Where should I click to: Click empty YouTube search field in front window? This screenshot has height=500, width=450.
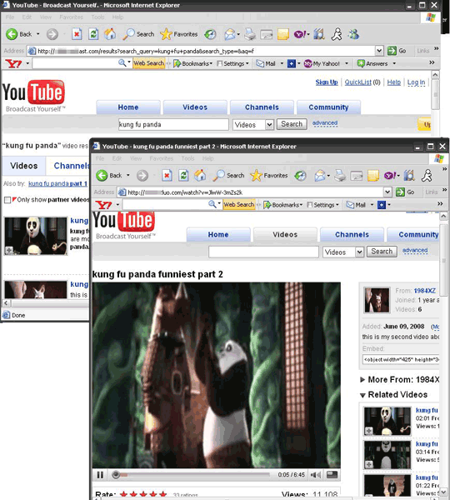[263, 252]
